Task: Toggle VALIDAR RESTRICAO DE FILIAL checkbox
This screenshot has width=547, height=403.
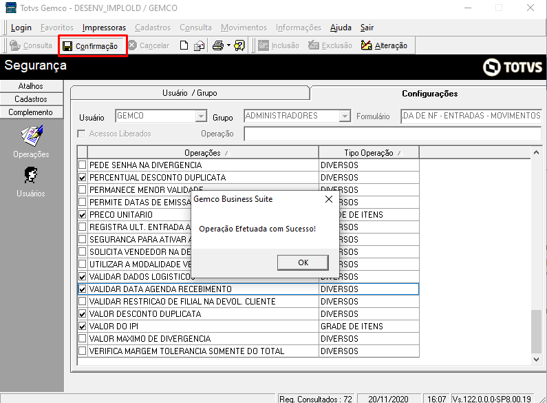Action: tap(83, 301)
